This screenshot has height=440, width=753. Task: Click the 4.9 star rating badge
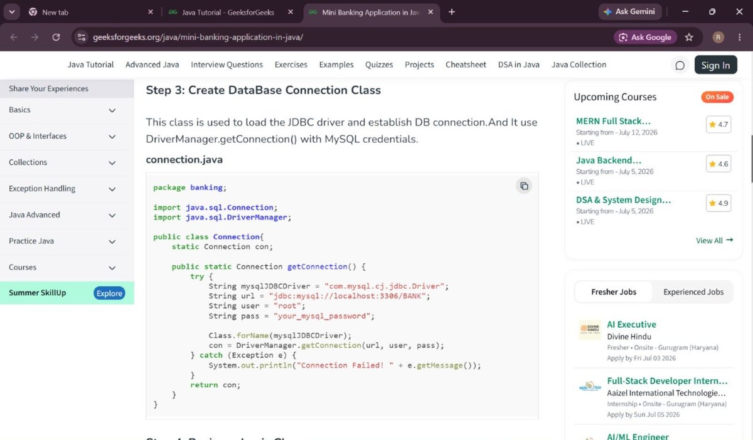(x=718, y=204)
